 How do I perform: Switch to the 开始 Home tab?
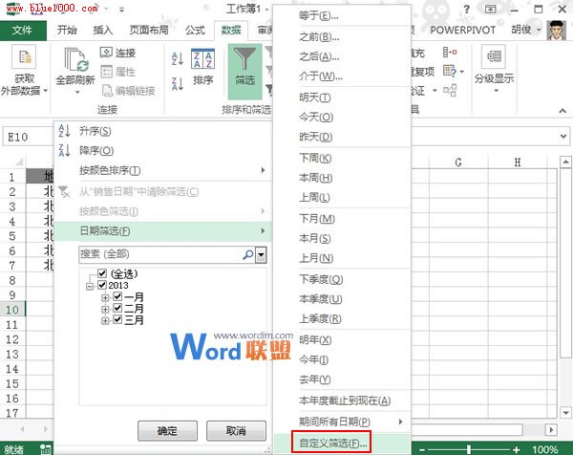(67, 30)
